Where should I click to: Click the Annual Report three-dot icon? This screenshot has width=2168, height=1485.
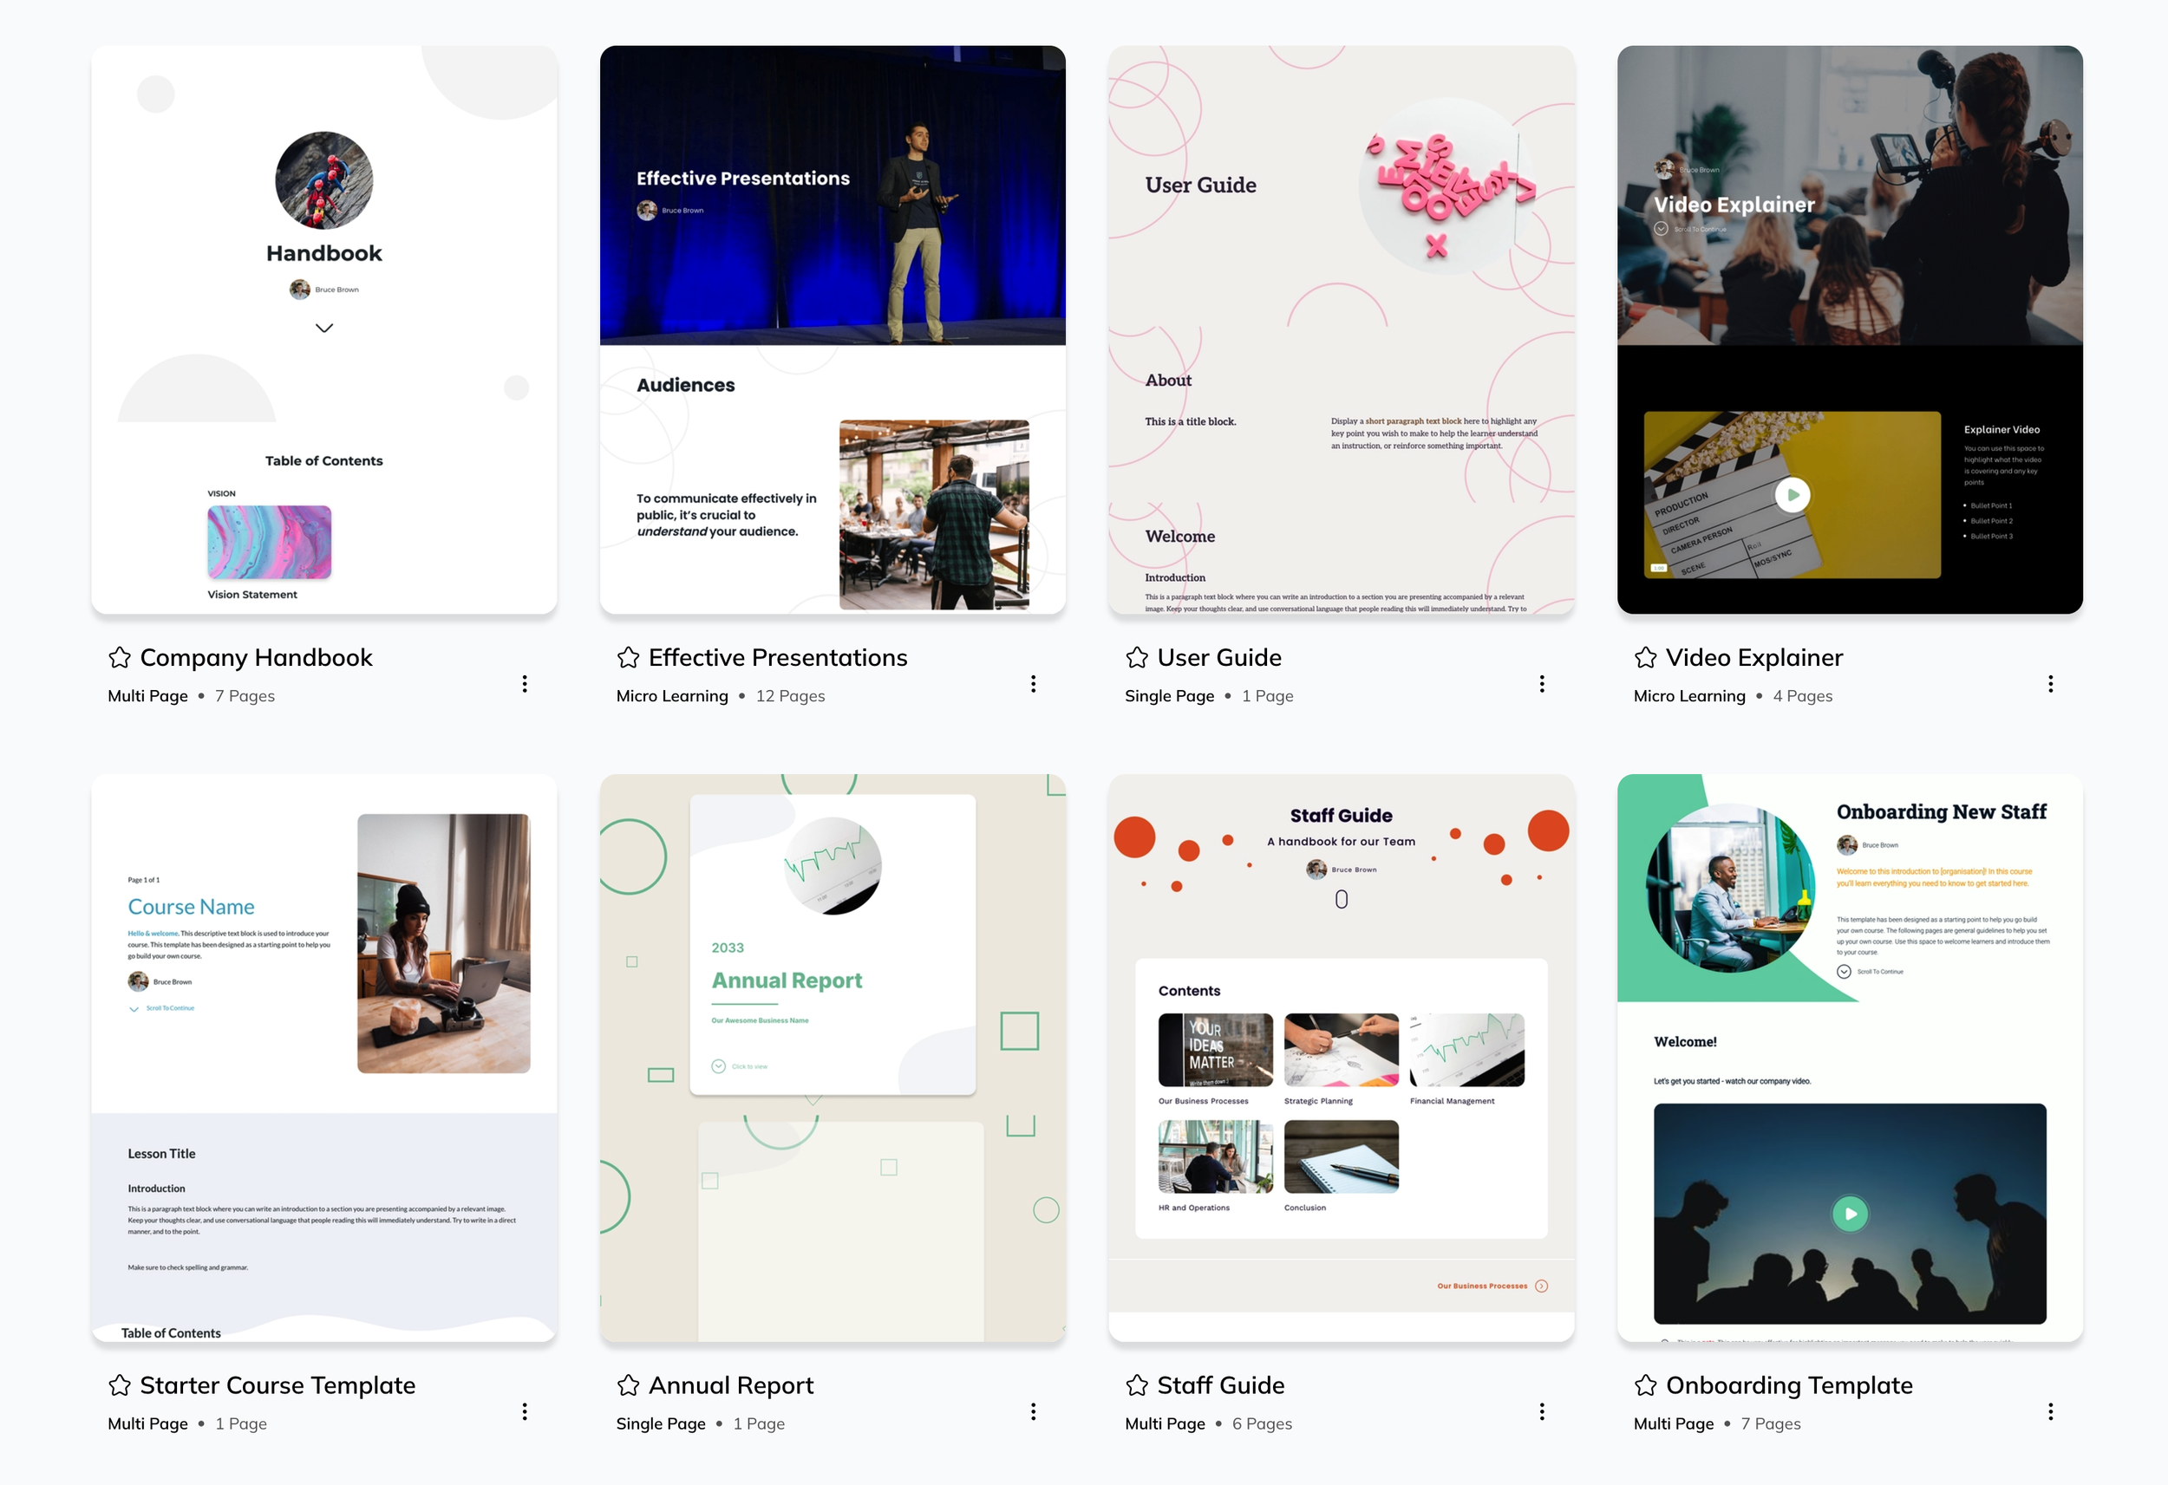[x=1033, y=1411]
